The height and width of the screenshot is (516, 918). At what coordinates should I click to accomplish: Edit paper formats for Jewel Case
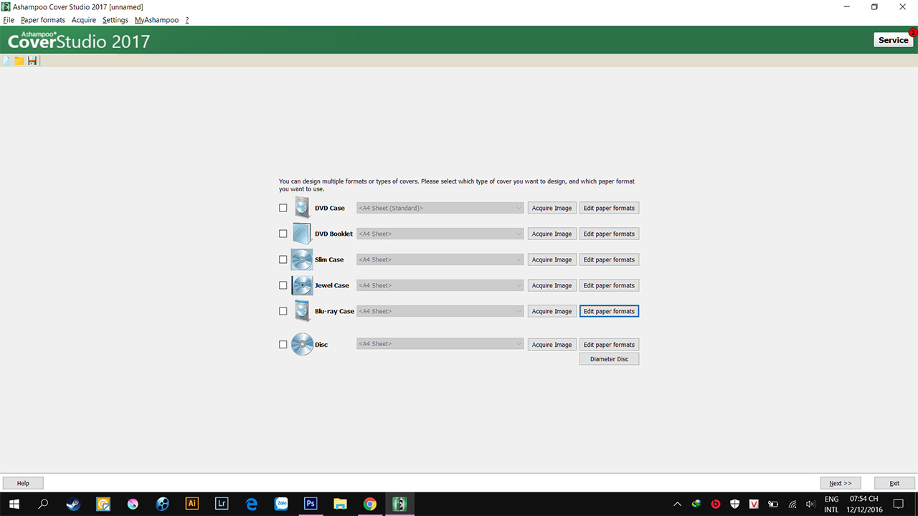pos(609,285)
